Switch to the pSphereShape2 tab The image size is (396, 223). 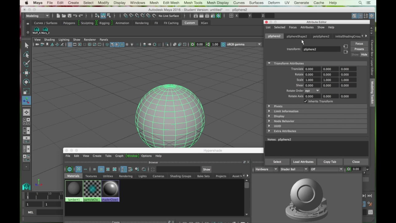pos(297,37)
